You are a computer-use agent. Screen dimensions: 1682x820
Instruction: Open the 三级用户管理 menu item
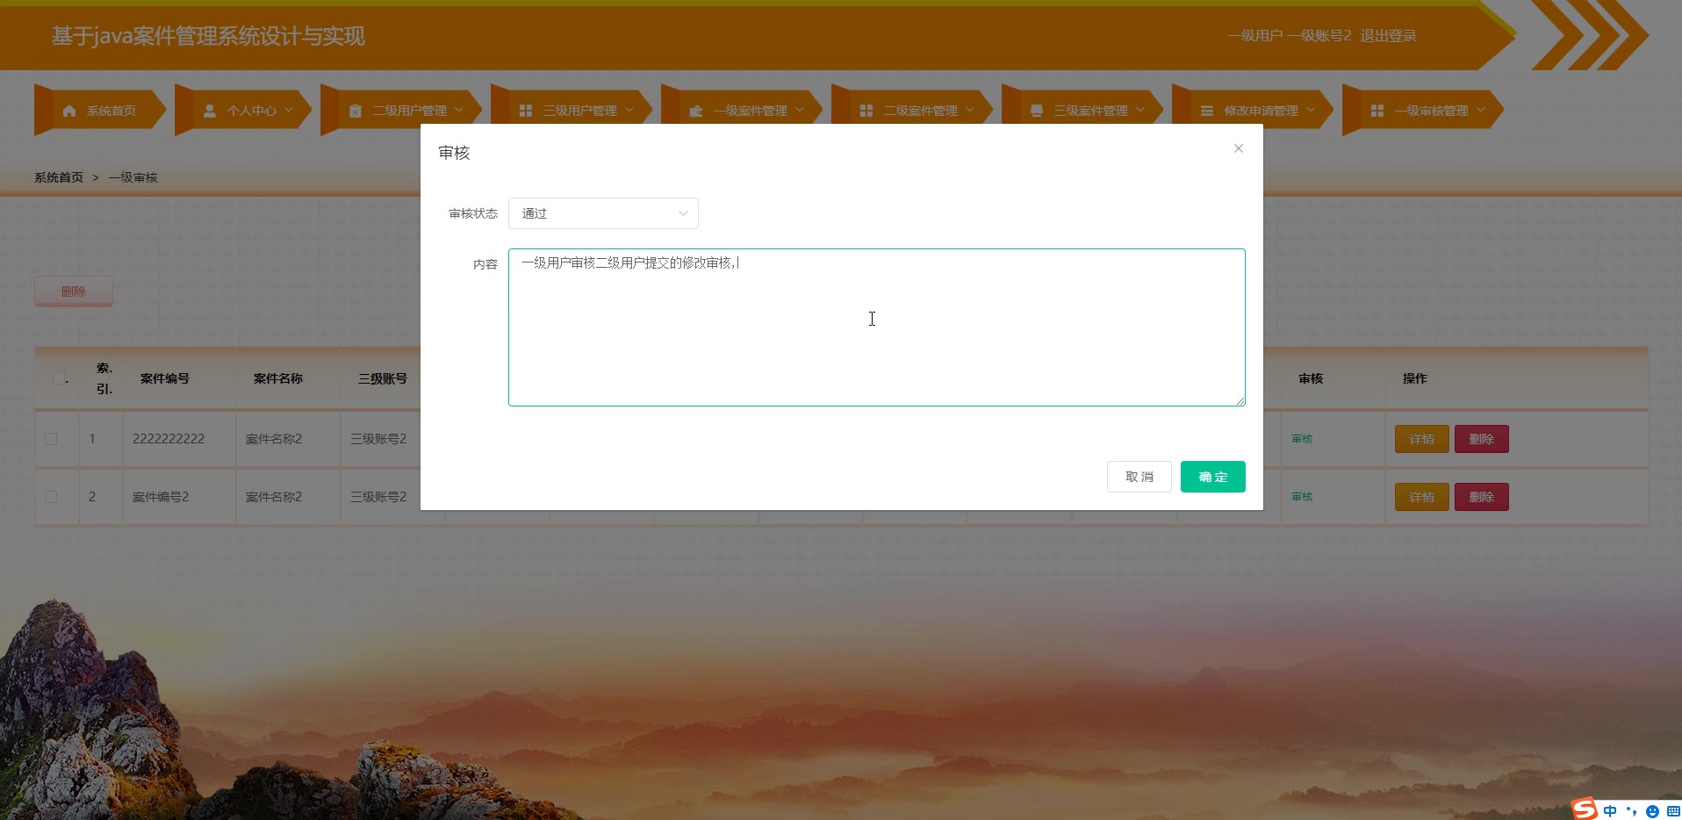pyautogui.click(x=572, y=111)
